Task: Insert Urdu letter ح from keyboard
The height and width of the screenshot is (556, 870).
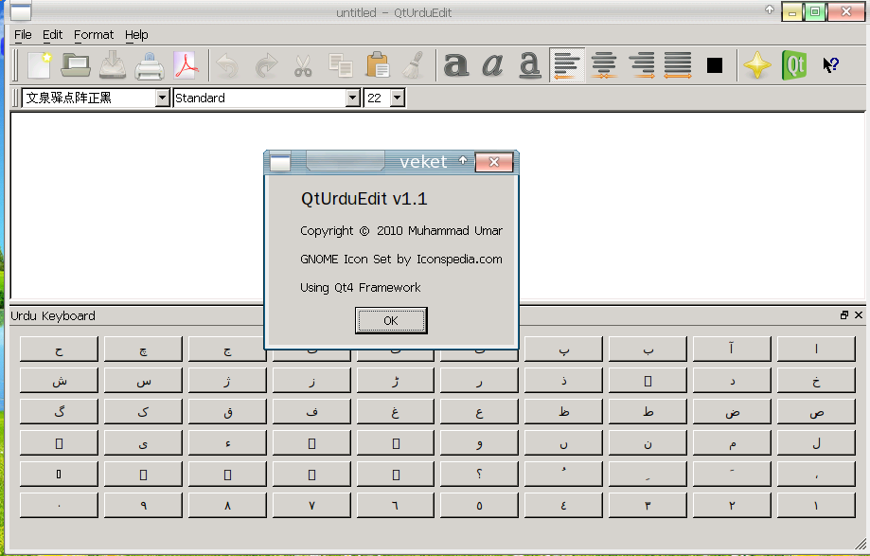Action: tap(59, 349)
